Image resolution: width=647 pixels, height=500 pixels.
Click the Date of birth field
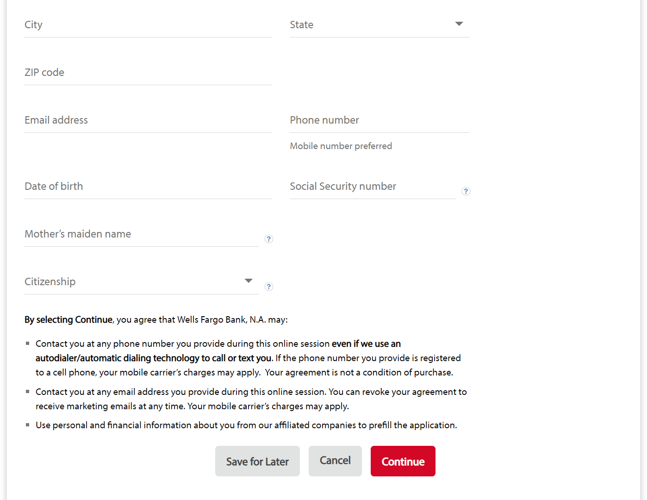(x=148, y=187)
